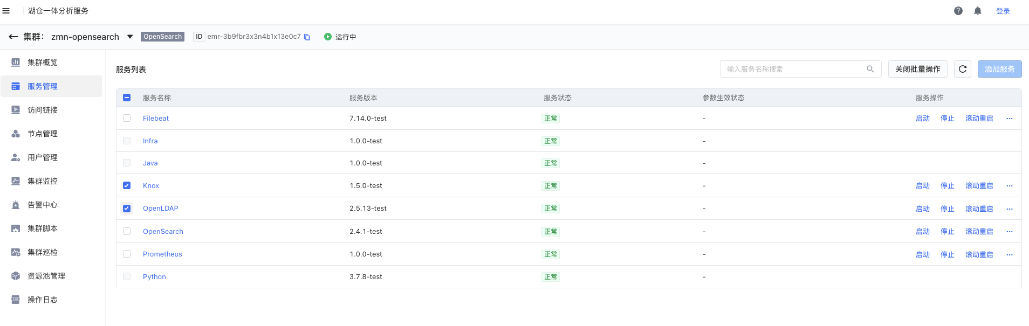The image size is (1029, 326).
Task: Open the notifications bell icon
Action: pyautogui.click(x=978, y=11)
